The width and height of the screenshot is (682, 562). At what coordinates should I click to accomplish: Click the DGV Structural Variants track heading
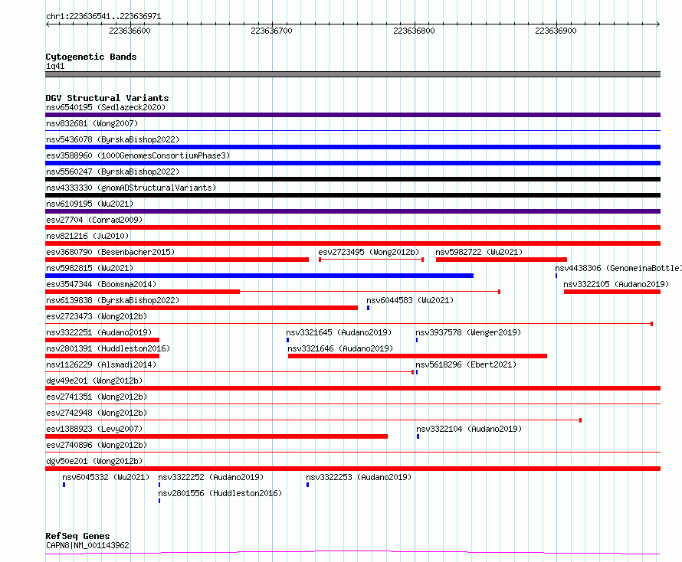(x=107, y=98)
